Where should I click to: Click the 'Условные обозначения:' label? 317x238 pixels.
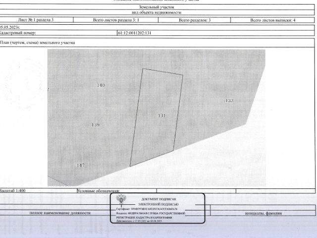coord(99,191)
